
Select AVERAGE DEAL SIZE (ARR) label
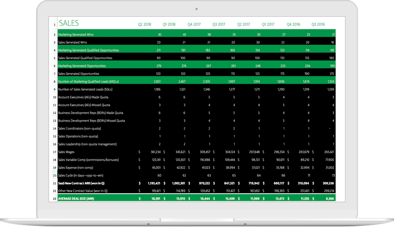coord(76,199)
